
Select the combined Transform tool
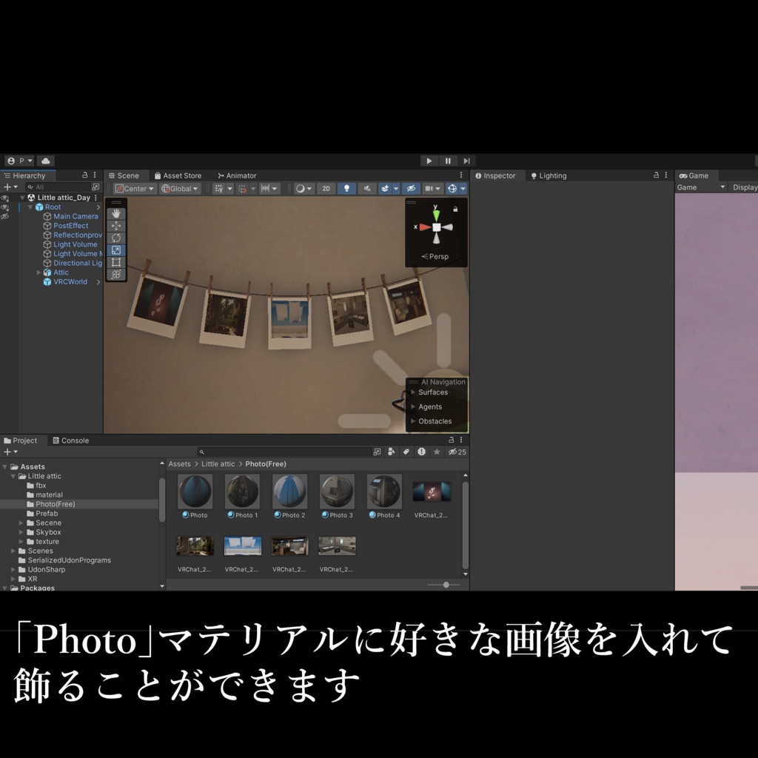(x=116, y=275)
